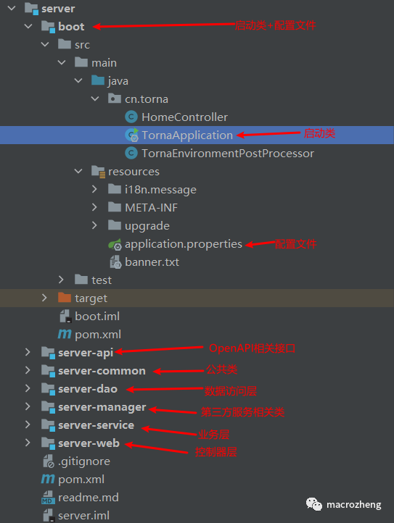The height and width of the screenshot is (523, 394).
Task: Expand the test folder arrow
Action: click(61, 280)
